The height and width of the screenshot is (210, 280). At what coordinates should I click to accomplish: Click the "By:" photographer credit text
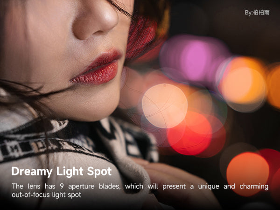[257, 13]
